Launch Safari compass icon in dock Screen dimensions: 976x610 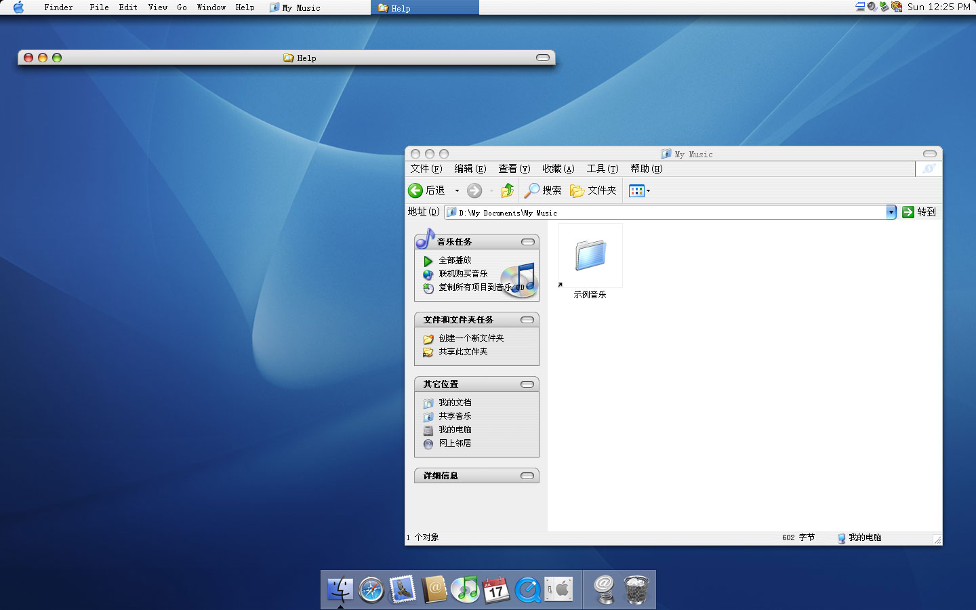371,590
